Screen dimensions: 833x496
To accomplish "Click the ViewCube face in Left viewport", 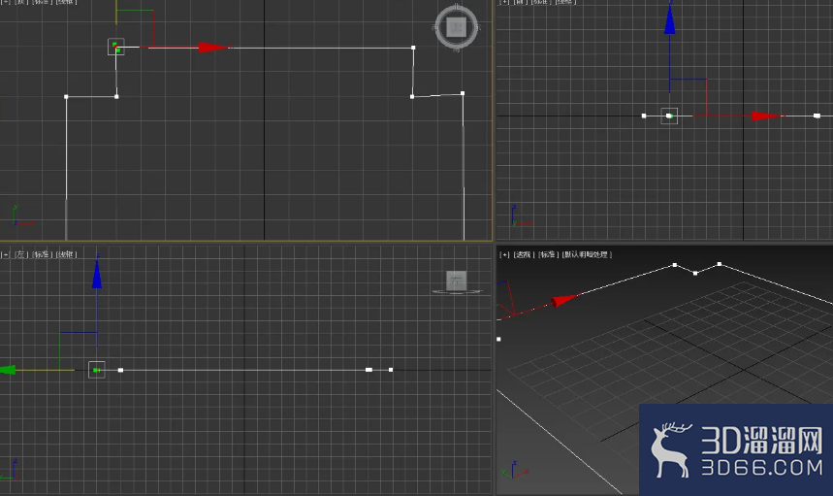I will (457, 281).
